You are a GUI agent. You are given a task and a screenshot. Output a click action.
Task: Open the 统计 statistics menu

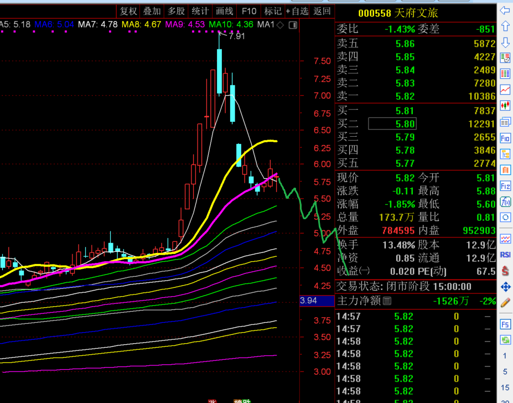point(200,12)
